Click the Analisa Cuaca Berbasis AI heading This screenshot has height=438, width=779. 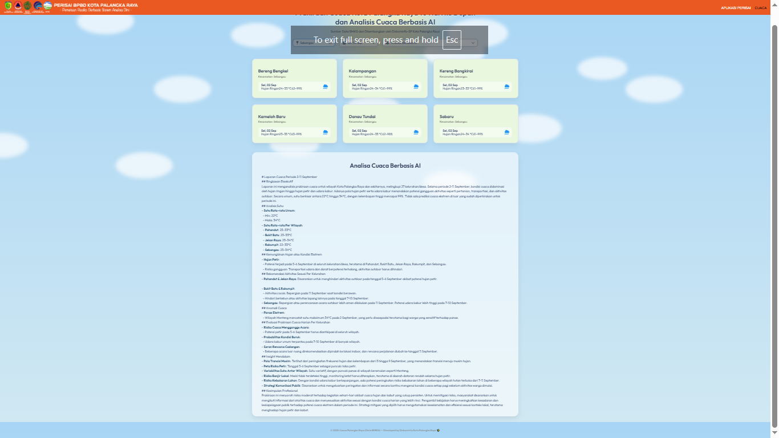(386, 166)
